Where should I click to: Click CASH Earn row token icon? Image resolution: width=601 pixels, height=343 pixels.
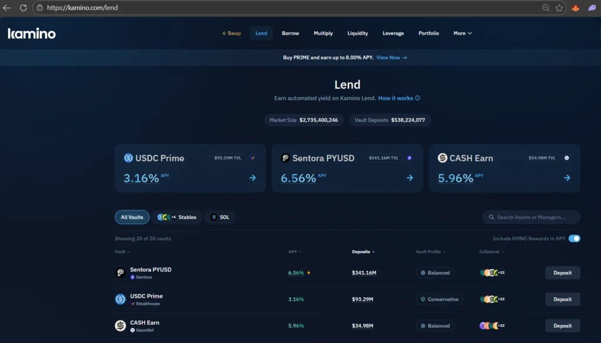click(120, 325)
